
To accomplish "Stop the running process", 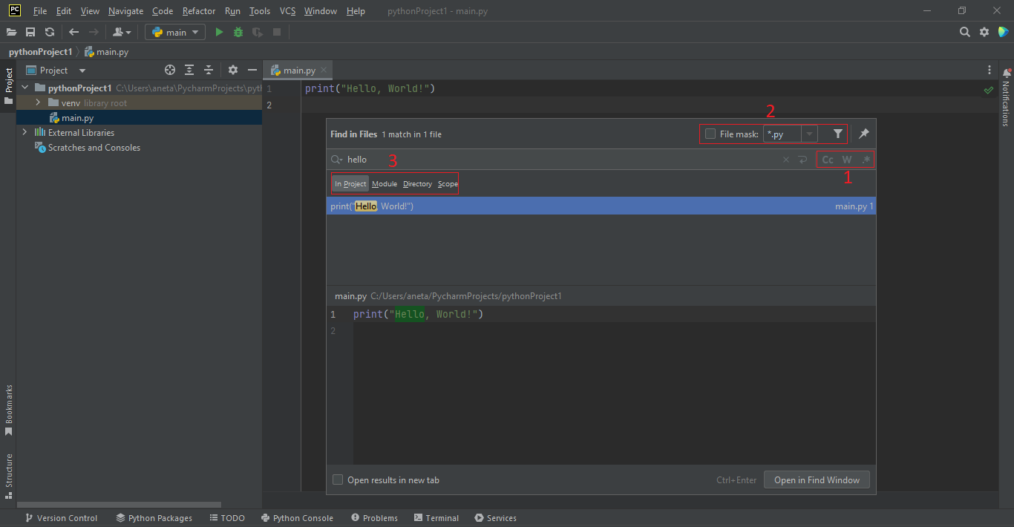I will [276, 32].
